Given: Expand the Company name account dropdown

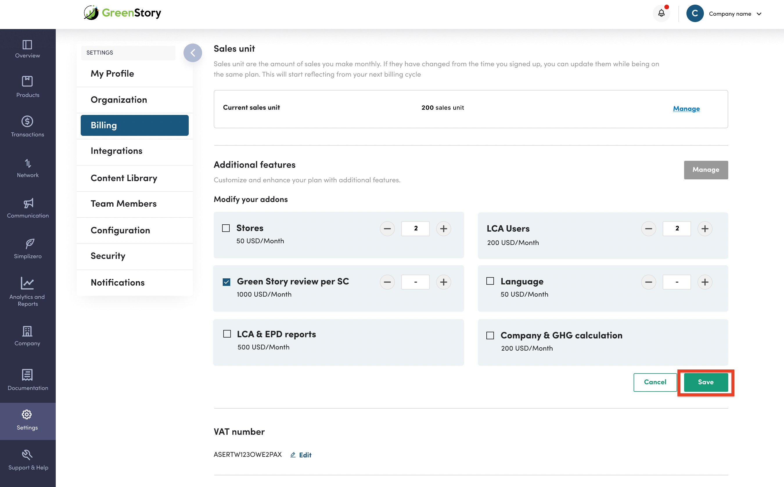Looking at the screenshot, I should click(x=758, y=14).
